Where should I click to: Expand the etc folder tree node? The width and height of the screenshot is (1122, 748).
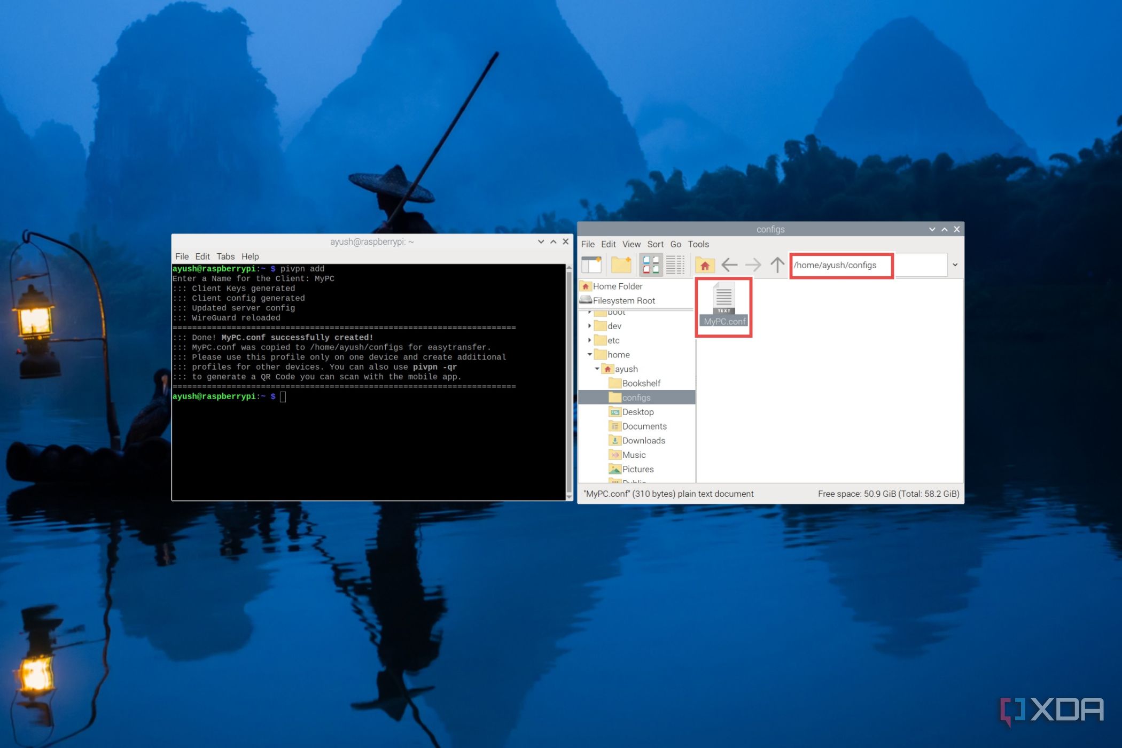click(x=589, y=340)
